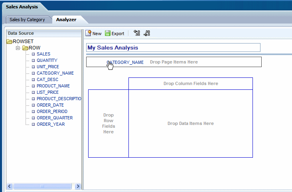Select the Sales Analysis main tab
Viewport: 292px width, 192px height.
[22, 7]
